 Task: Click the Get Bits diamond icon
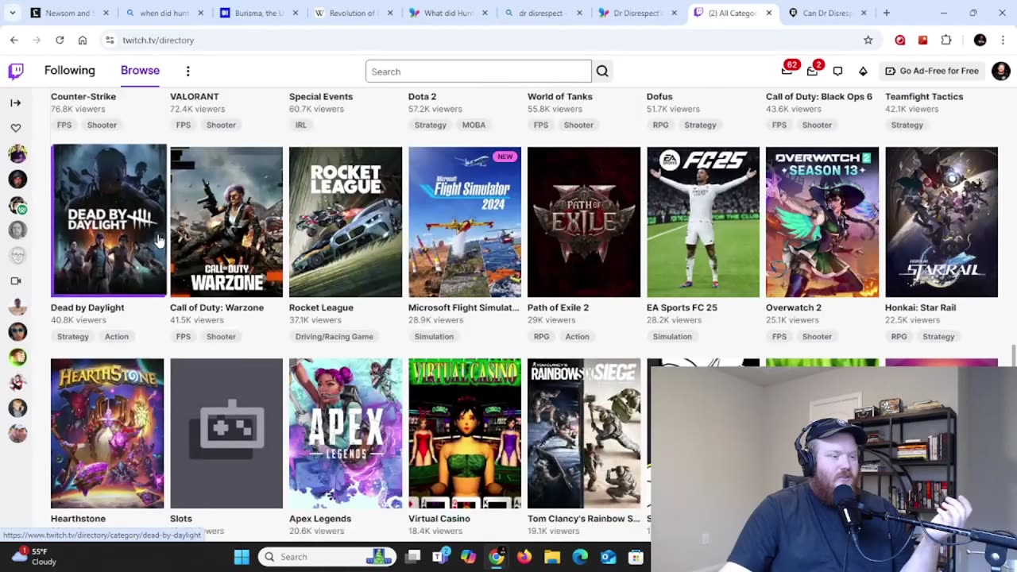pos(863,71)
